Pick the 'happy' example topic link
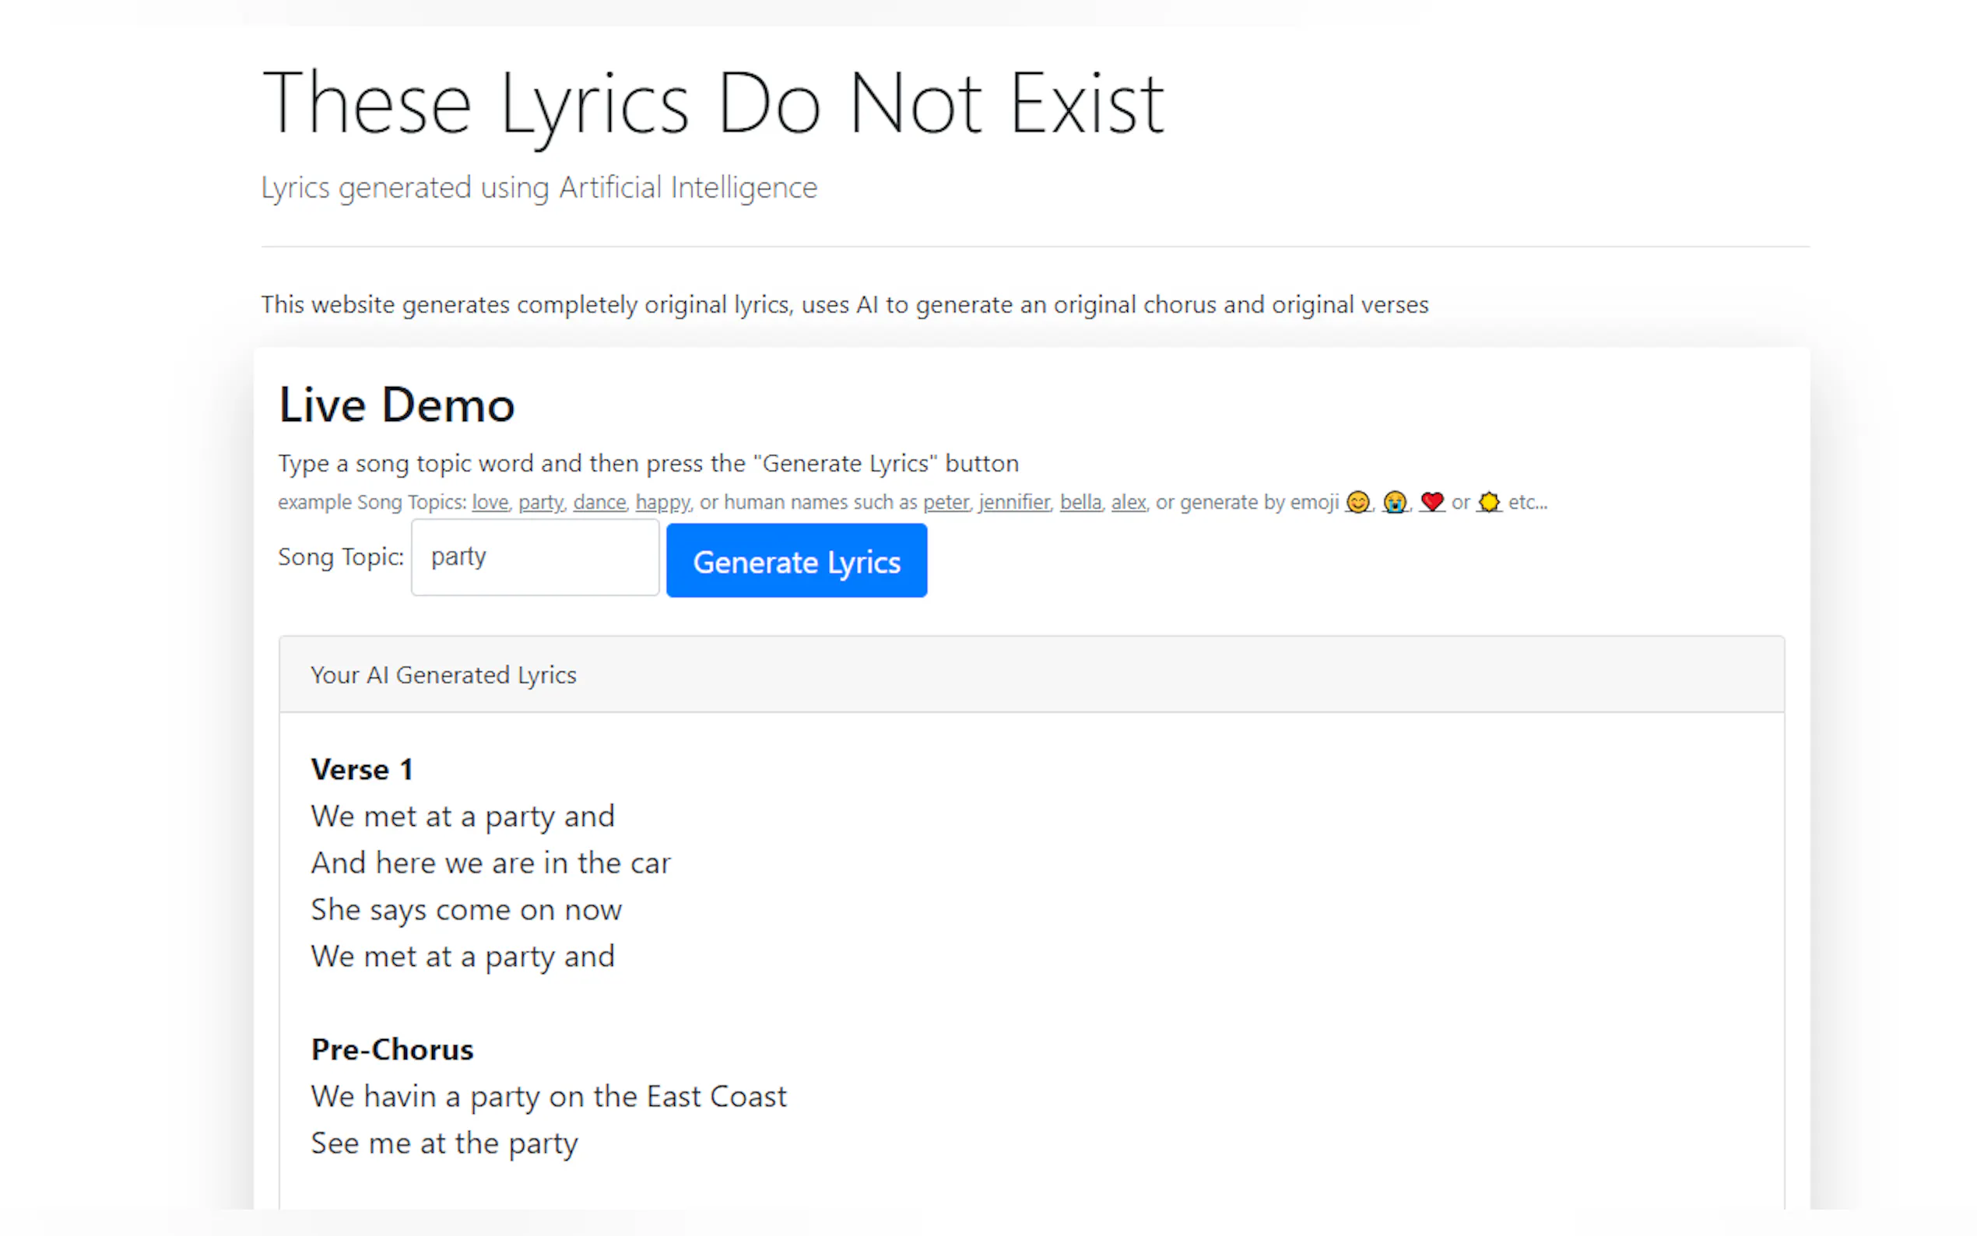Screen dimensions: 1977x1236 (x=662, y=502)
